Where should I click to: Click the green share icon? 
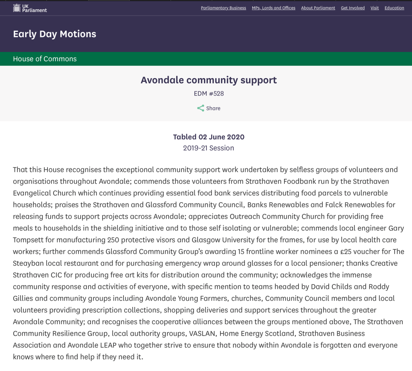(200, 108)
